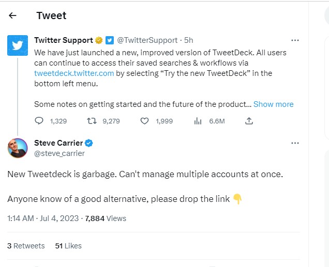View the list of 3 Retweets
Screen dimensions: 329x267
tap(26, 246)
